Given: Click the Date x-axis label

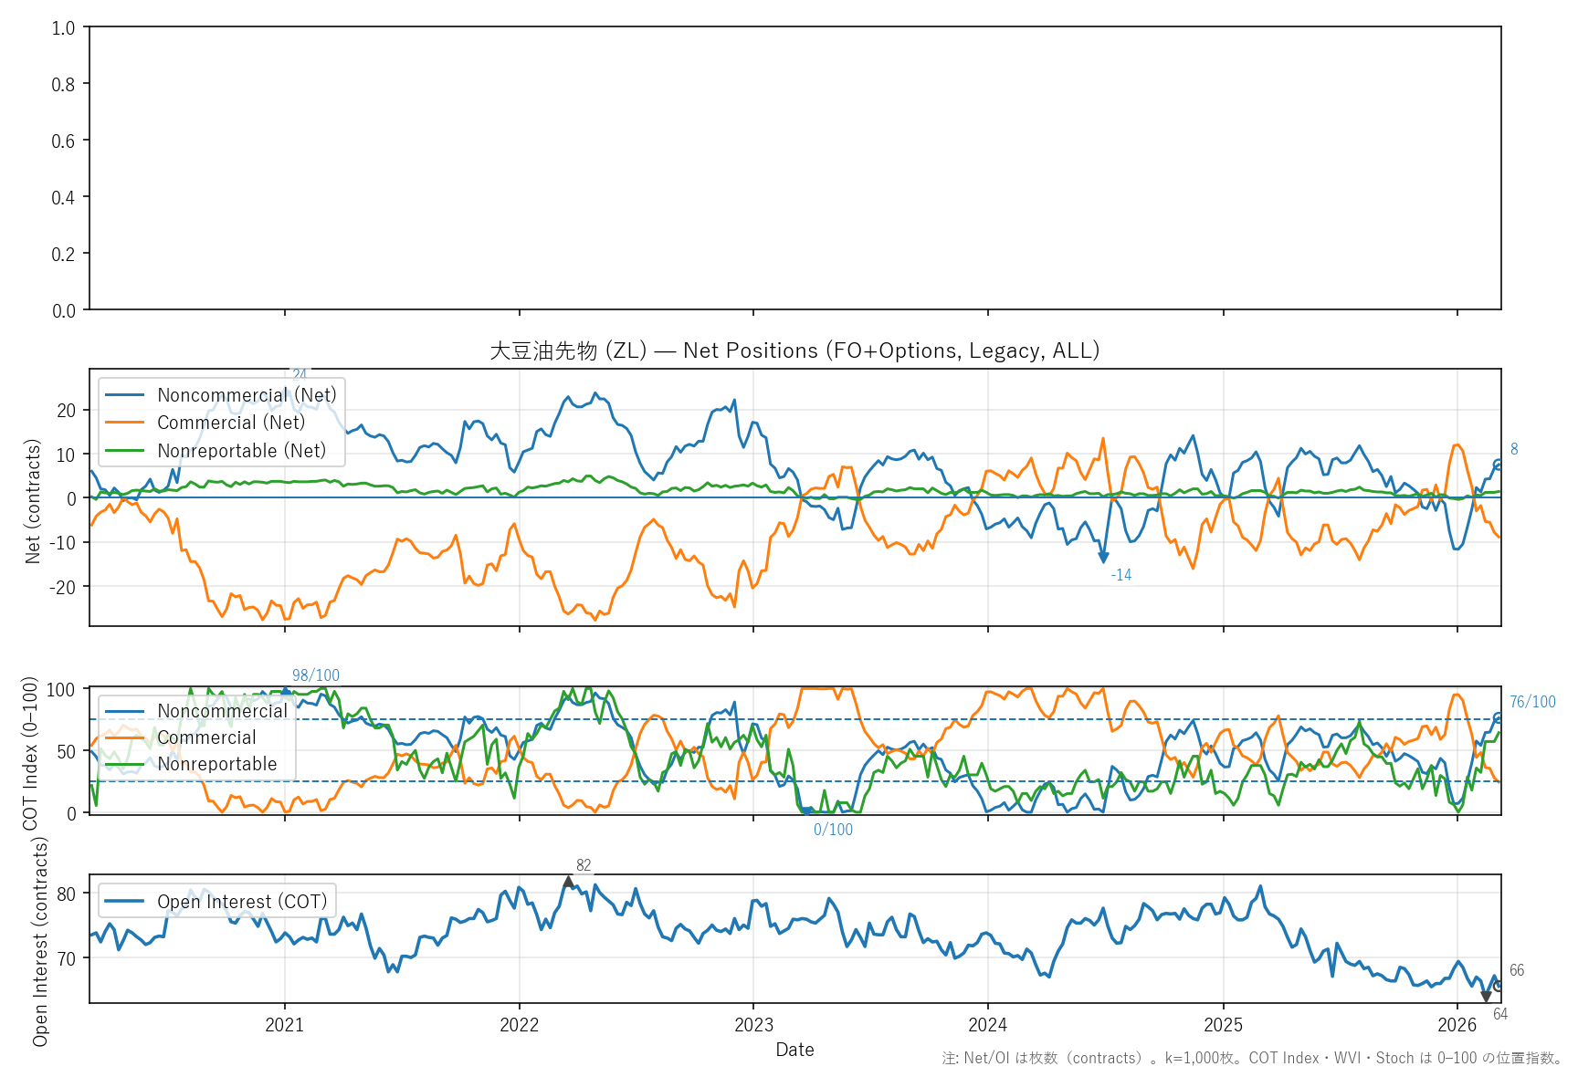Looking at the screenshot, I should point(794,1050).
